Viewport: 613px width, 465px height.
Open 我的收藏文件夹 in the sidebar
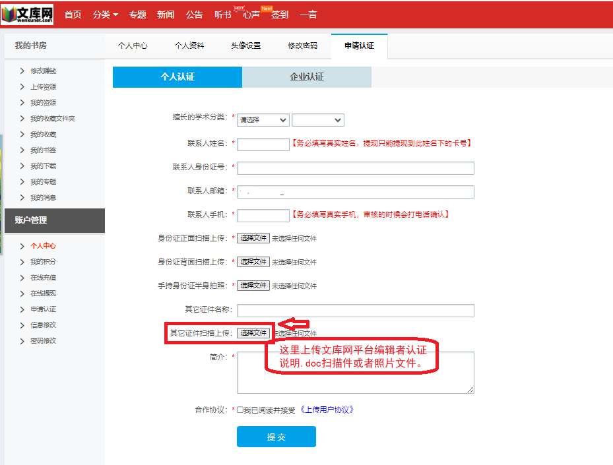click(53, 119)
